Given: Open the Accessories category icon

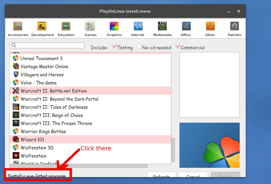Looking at the screenshot, I should 18,26.
